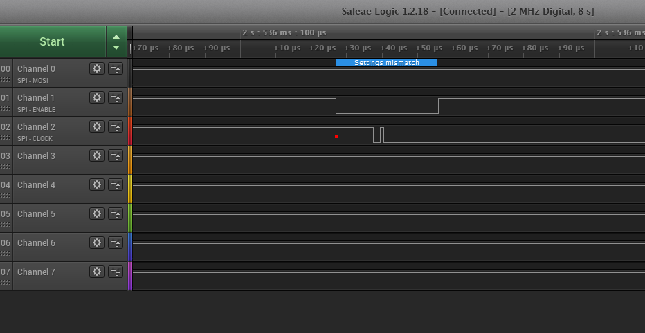Click the window title Saleae Logic 1.2.18

(388, 12)
